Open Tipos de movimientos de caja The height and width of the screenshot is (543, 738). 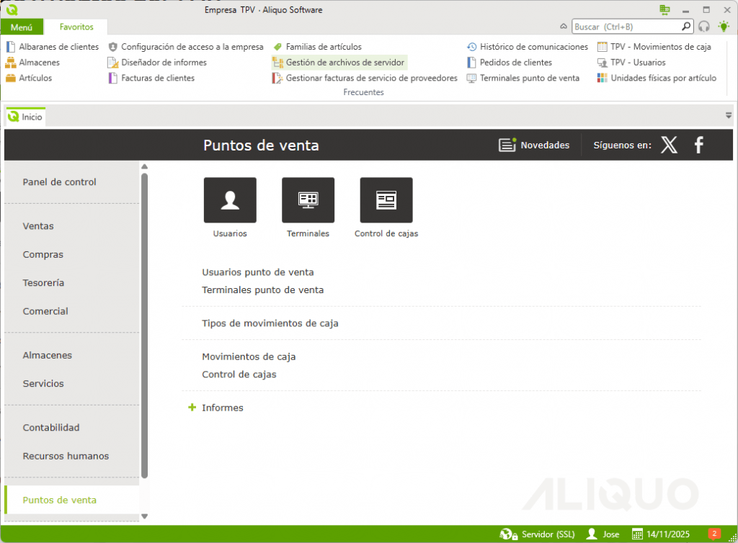tap(270, 323)
